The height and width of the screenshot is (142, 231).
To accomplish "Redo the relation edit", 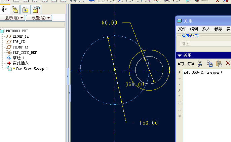I will [x=191, y=64].
